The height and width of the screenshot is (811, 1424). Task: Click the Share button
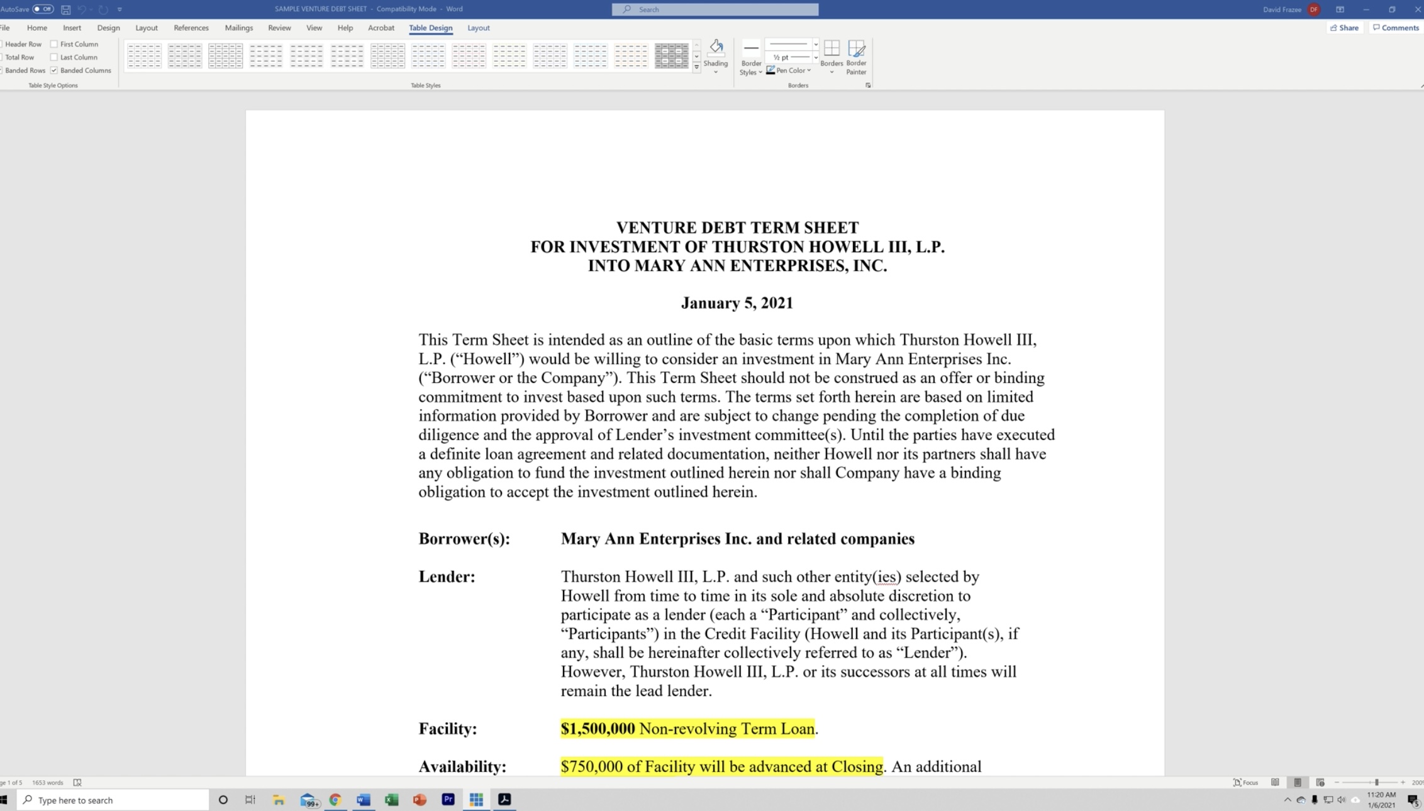pos(1345,28)
